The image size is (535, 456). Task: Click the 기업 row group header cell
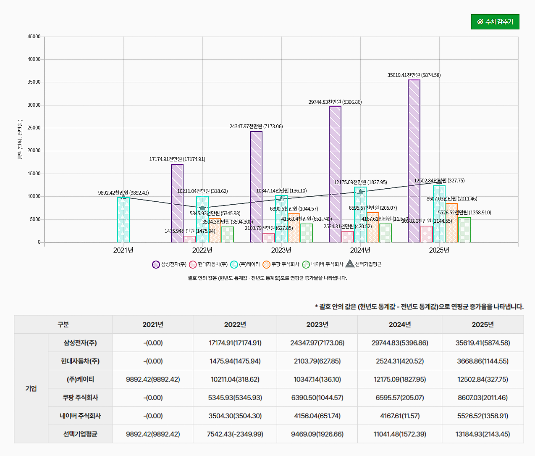(31, 388)
